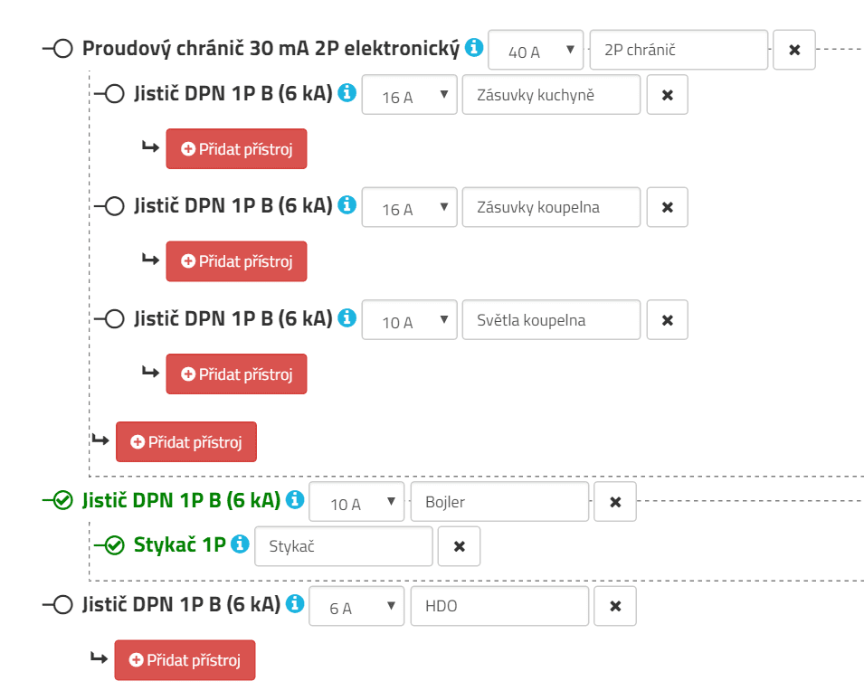
Task: Select the Jistič DPN 1P B label for HDO
Action: (181, 604)
